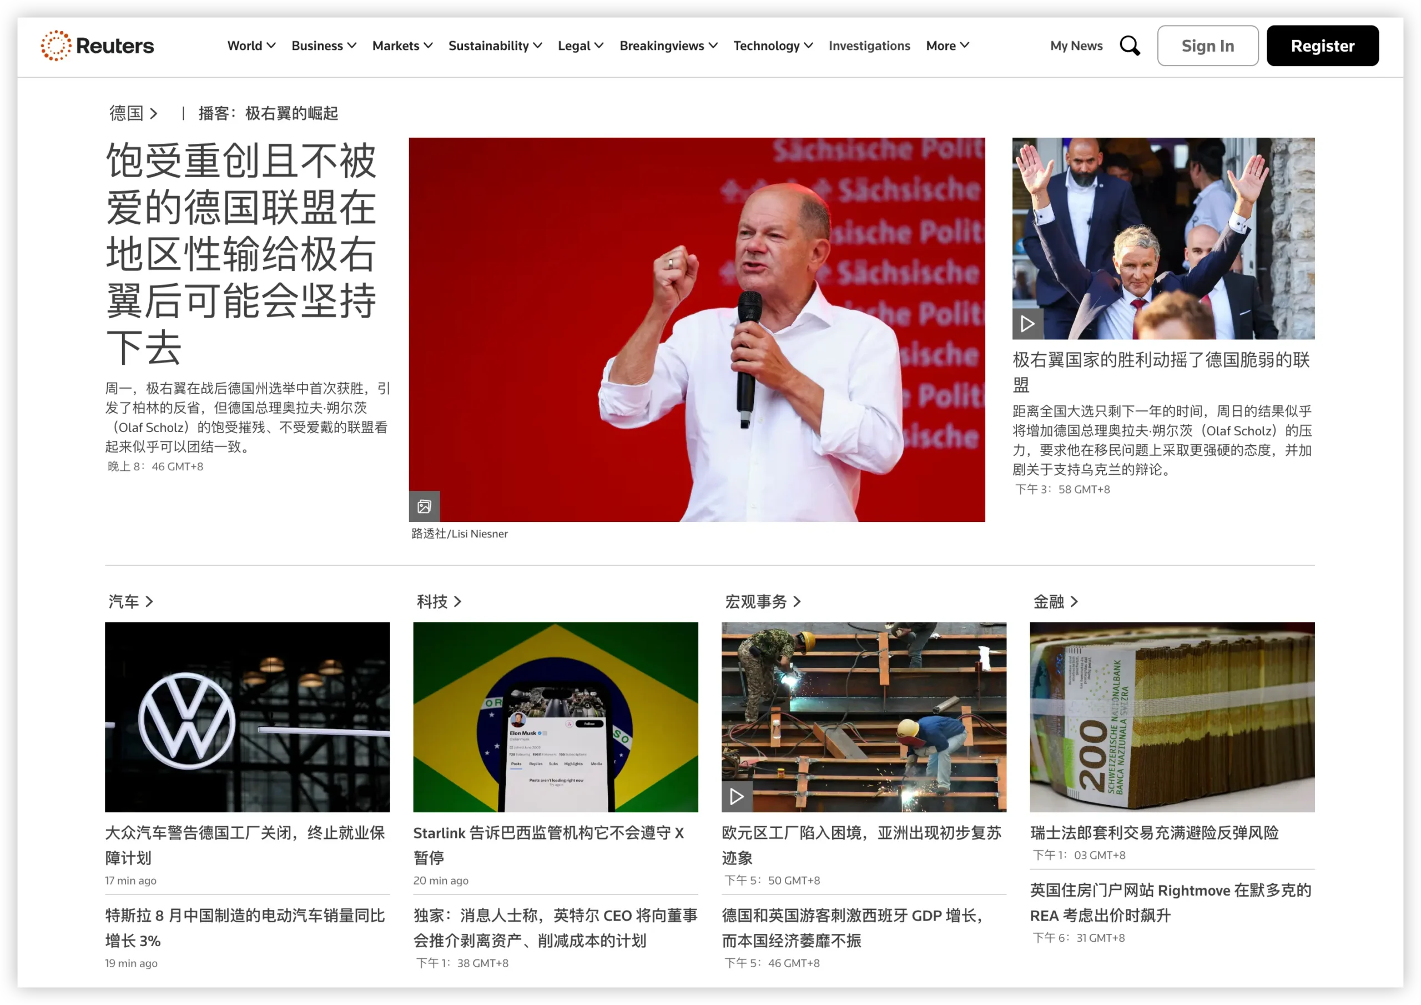Click the 20 min ago timestamp

tap(441, 881)
